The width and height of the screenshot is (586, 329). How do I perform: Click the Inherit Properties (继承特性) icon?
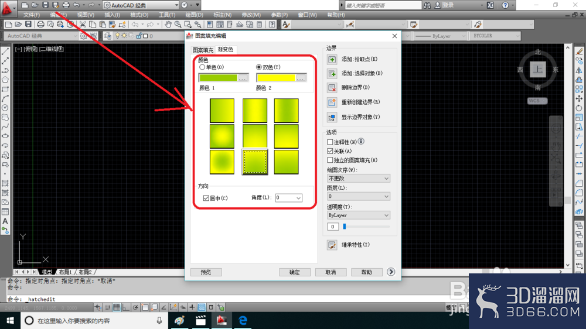click(x=332, y=245)
